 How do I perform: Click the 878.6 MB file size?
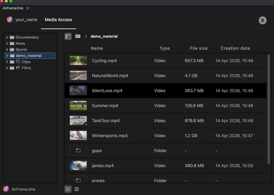[194, 121]
